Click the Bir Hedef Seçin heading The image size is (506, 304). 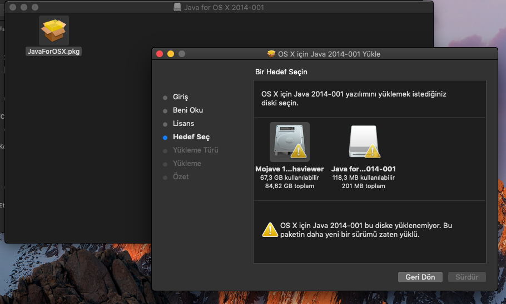pyautogui.click(x=281, y=72)
